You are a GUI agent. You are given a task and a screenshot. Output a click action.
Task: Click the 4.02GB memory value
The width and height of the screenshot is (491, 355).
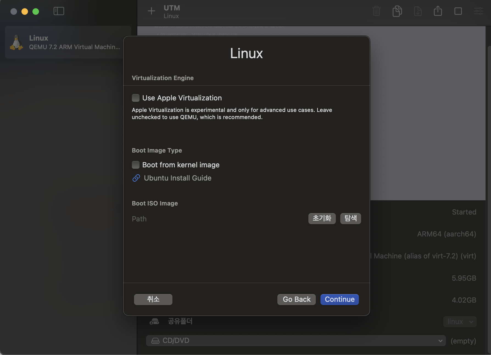click(x=464, y=300)
